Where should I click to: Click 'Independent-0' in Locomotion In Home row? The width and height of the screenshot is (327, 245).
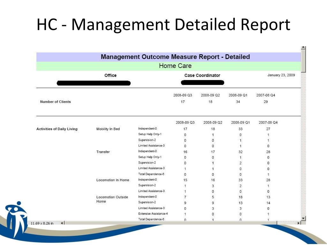pos(148,180)
